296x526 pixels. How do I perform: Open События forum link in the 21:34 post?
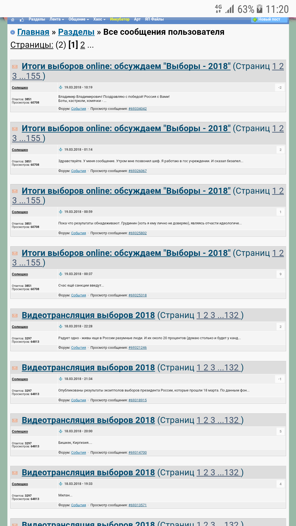tap(78, 400)
